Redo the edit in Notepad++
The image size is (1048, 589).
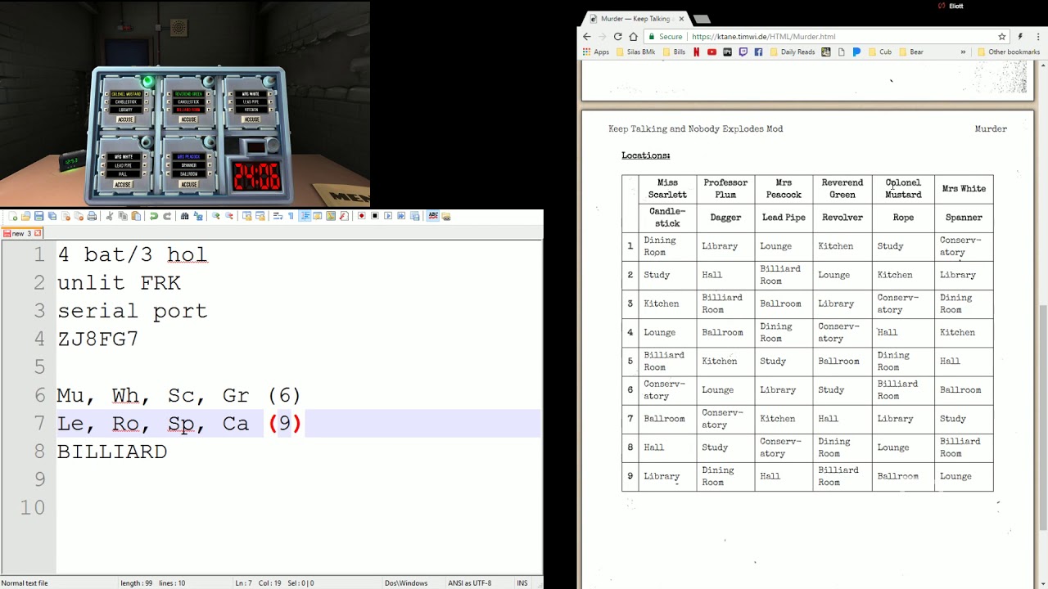tap(167, 216)
